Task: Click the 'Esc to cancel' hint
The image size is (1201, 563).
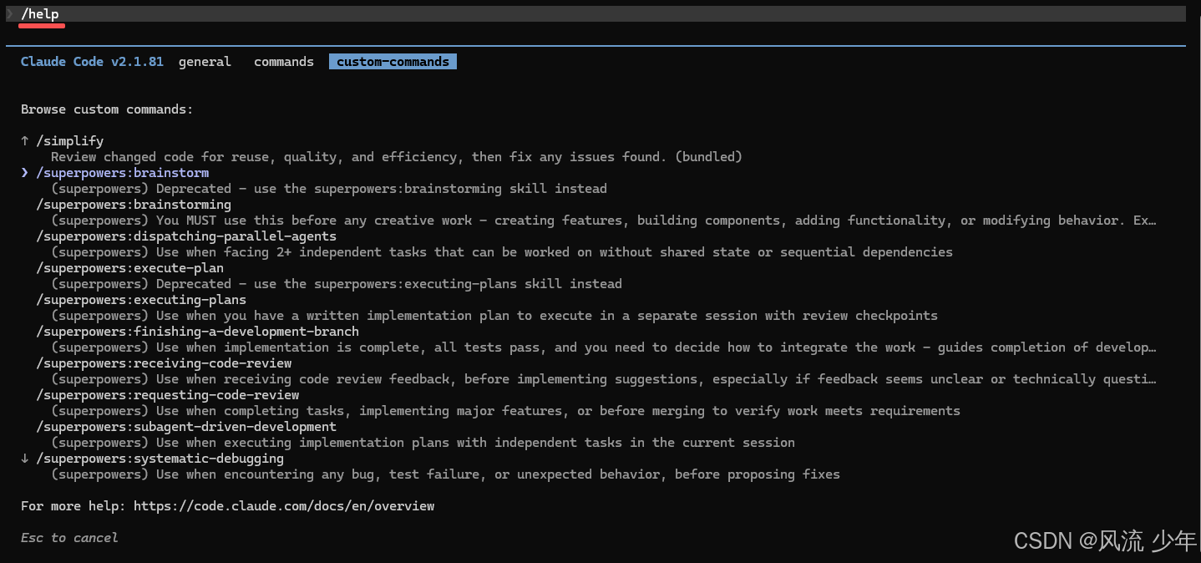Action: [x=69, y=538]
